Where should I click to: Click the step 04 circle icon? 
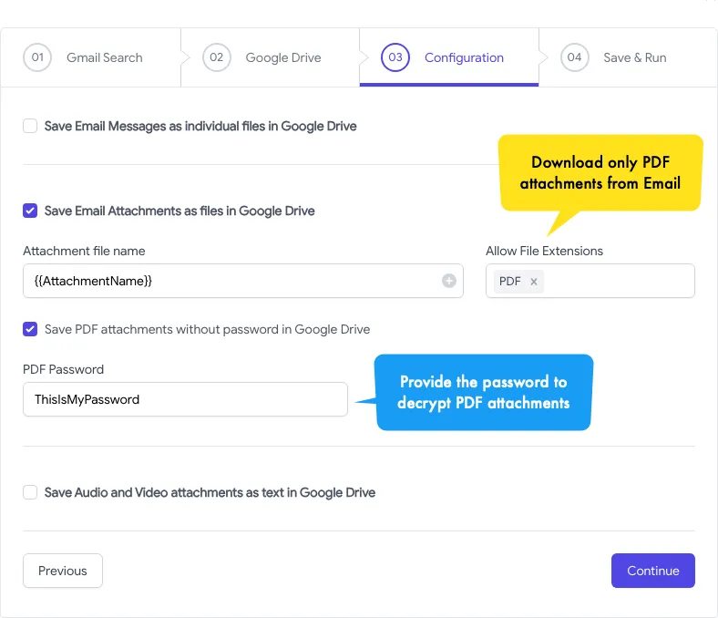(574, 57)
